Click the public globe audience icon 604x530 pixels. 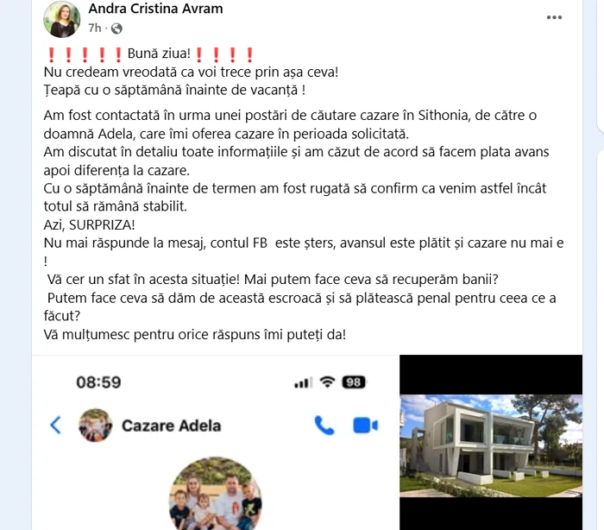coord(116,28)
